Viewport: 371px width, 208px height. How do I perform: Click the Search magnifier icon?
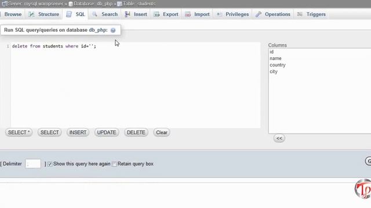(94, 14)
